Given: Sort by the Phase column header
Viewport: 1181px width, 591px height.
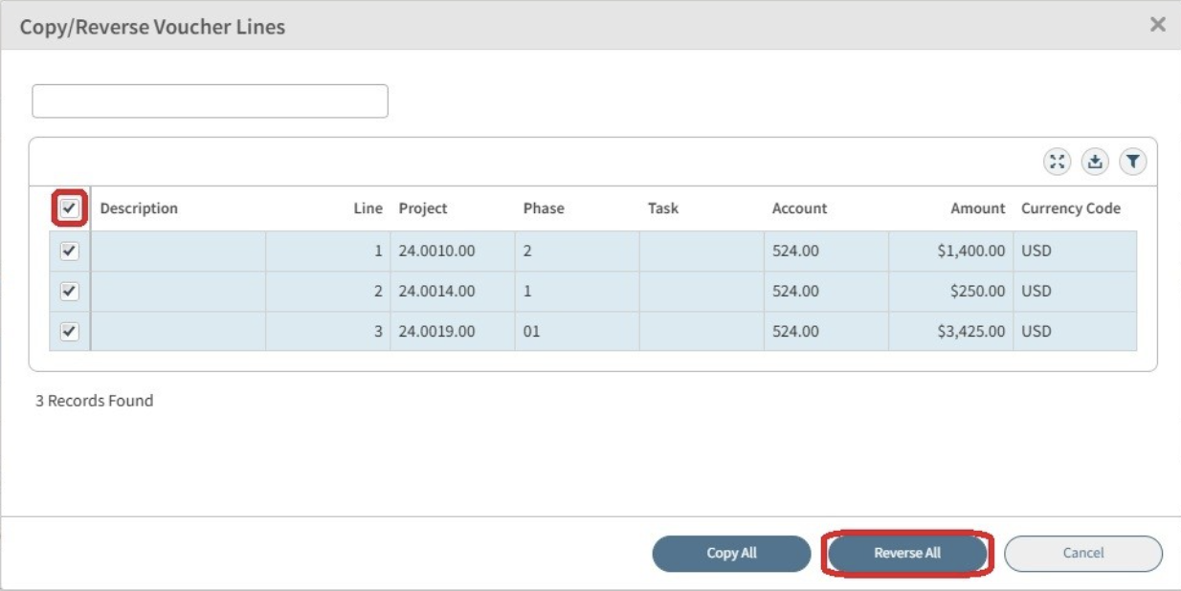Looking at the screenshot, I should pyautogui.click(x=544, y=208).
